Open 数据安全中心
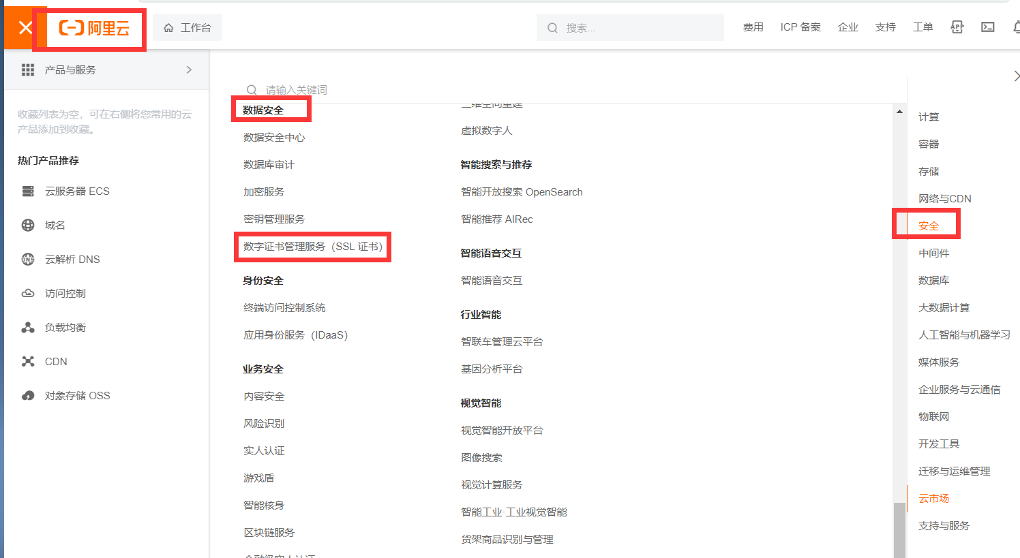This screenshot has width=1020, height=558. (x=274, y=138)
